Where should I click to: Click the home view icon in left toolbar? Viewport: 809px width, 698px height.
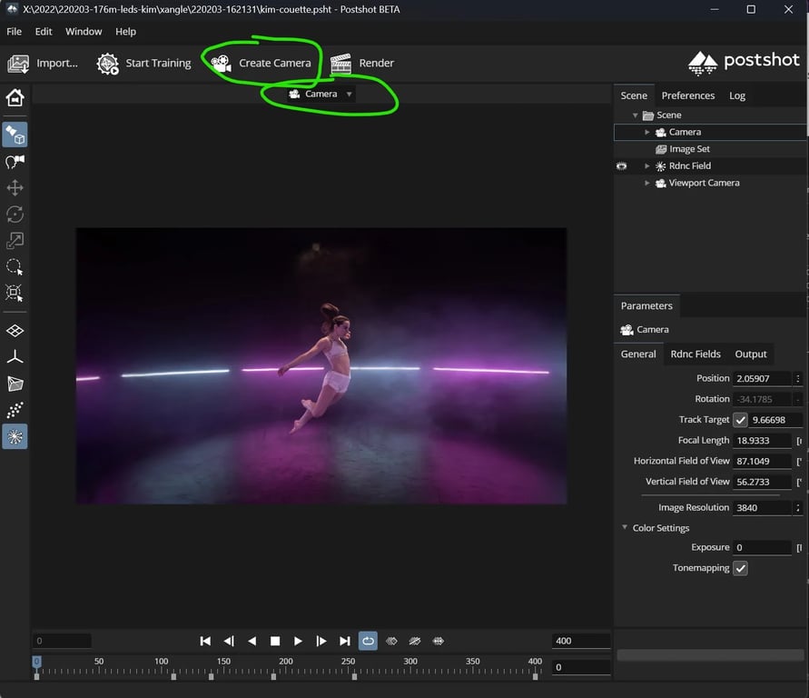pos(15,98)
